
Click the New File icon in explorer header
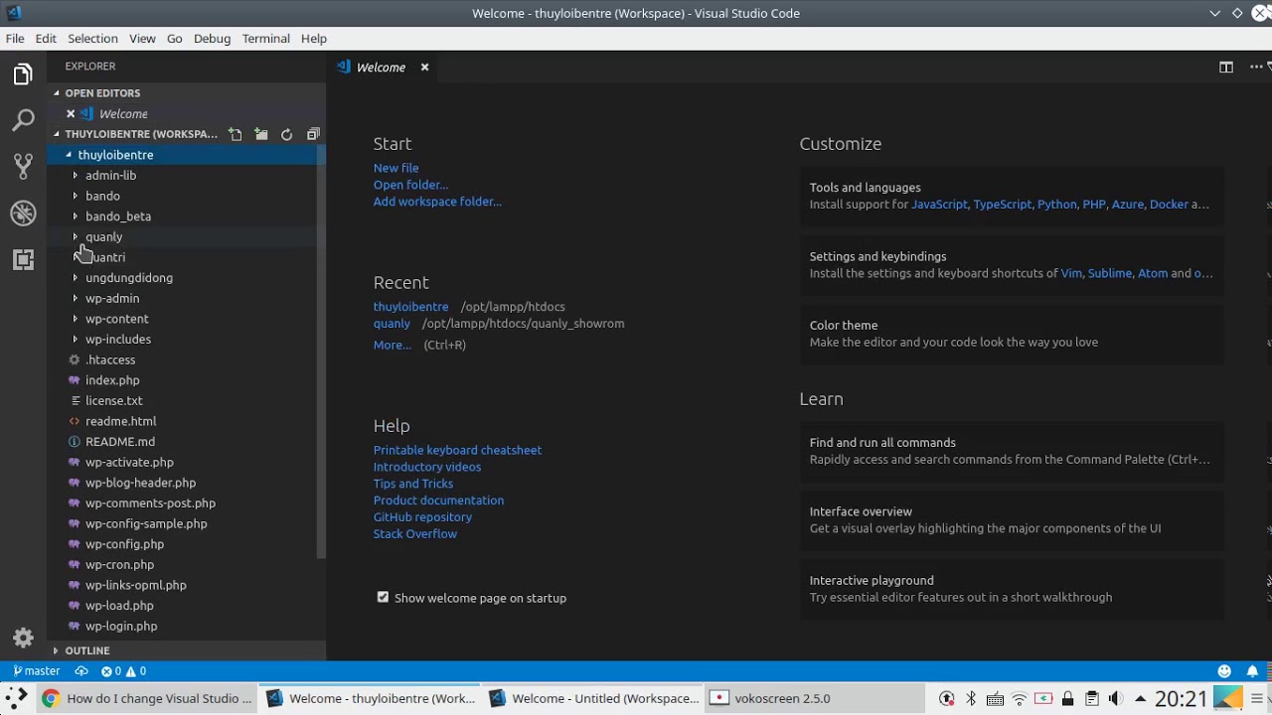tap(235, 134)
